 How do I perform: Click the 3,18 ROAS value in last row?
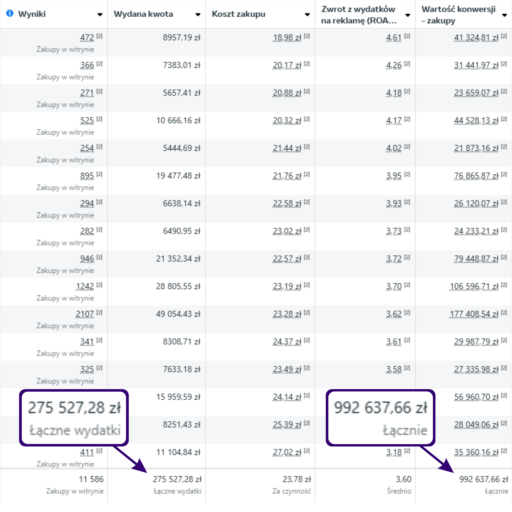(394, 452)
